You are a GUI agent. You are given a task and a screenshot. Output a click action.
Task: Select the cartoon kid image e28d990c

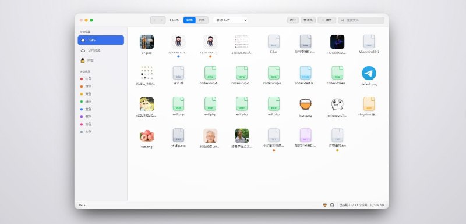tap(147, 104)
